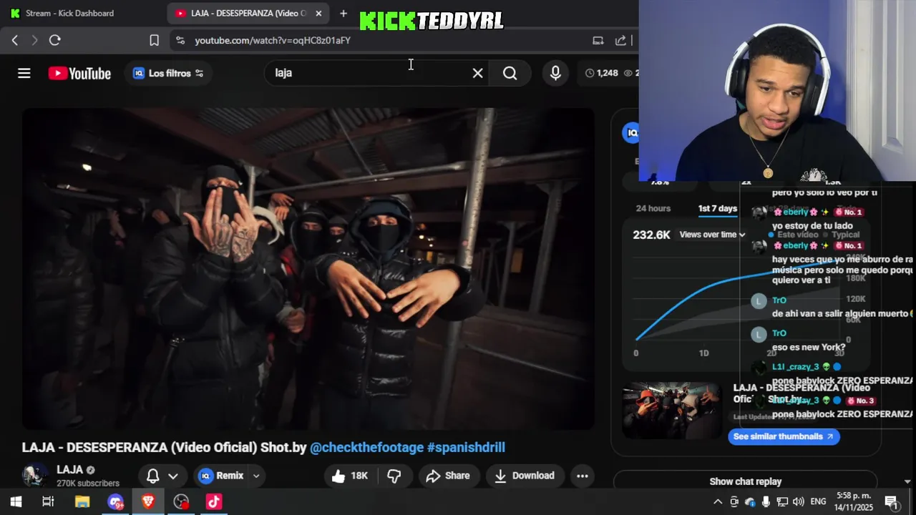Show hidden tray icons chevron
This screenshot has width=916, height=515.
(x=718, y=501)
